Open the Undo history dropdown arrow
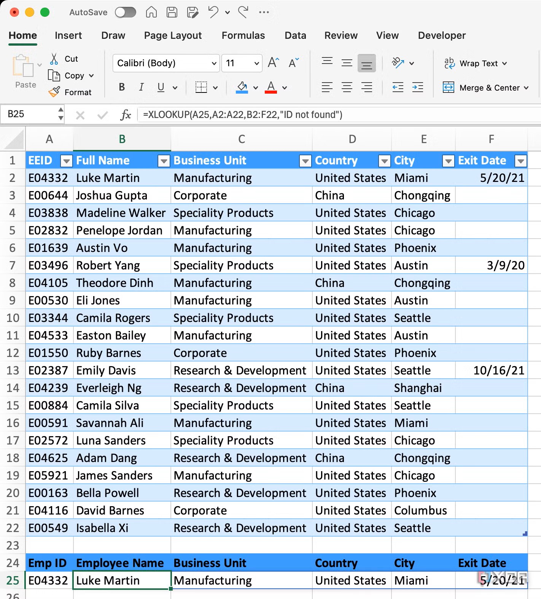The image size is (541, 599). coord(228,13)
